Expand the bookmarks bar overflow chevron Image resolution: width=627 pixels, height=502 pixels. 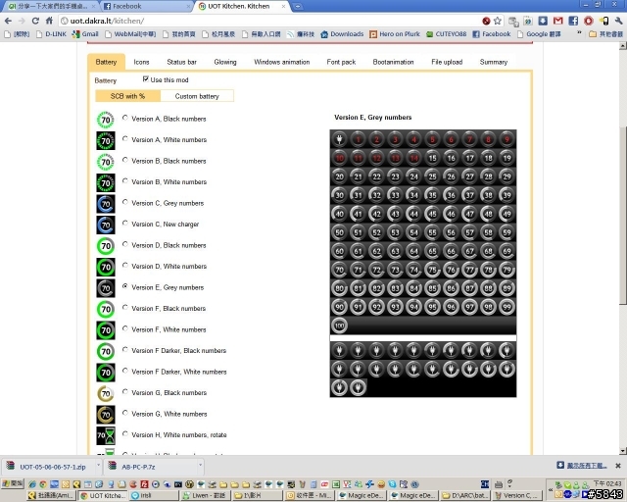(x=579, y=33)
